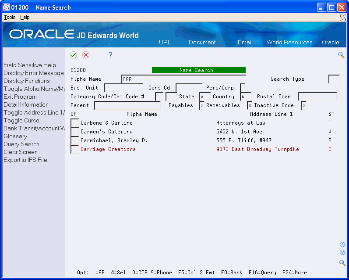Click address 5462 W. 1st Ave.
This screenshot has width=349, height=280.
pos(240,132)
